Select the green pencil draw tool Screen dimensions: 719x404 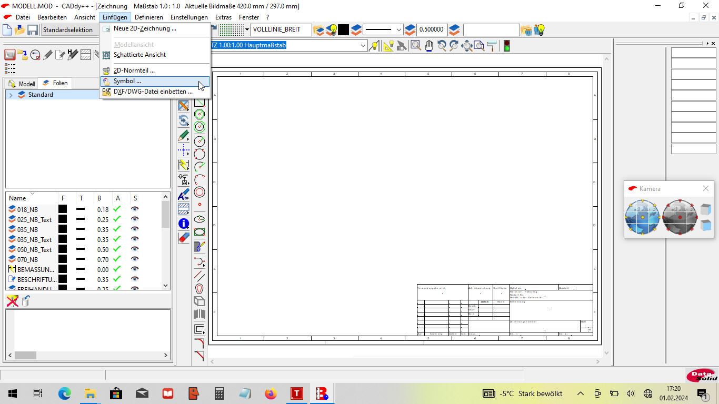pos(184,136)
